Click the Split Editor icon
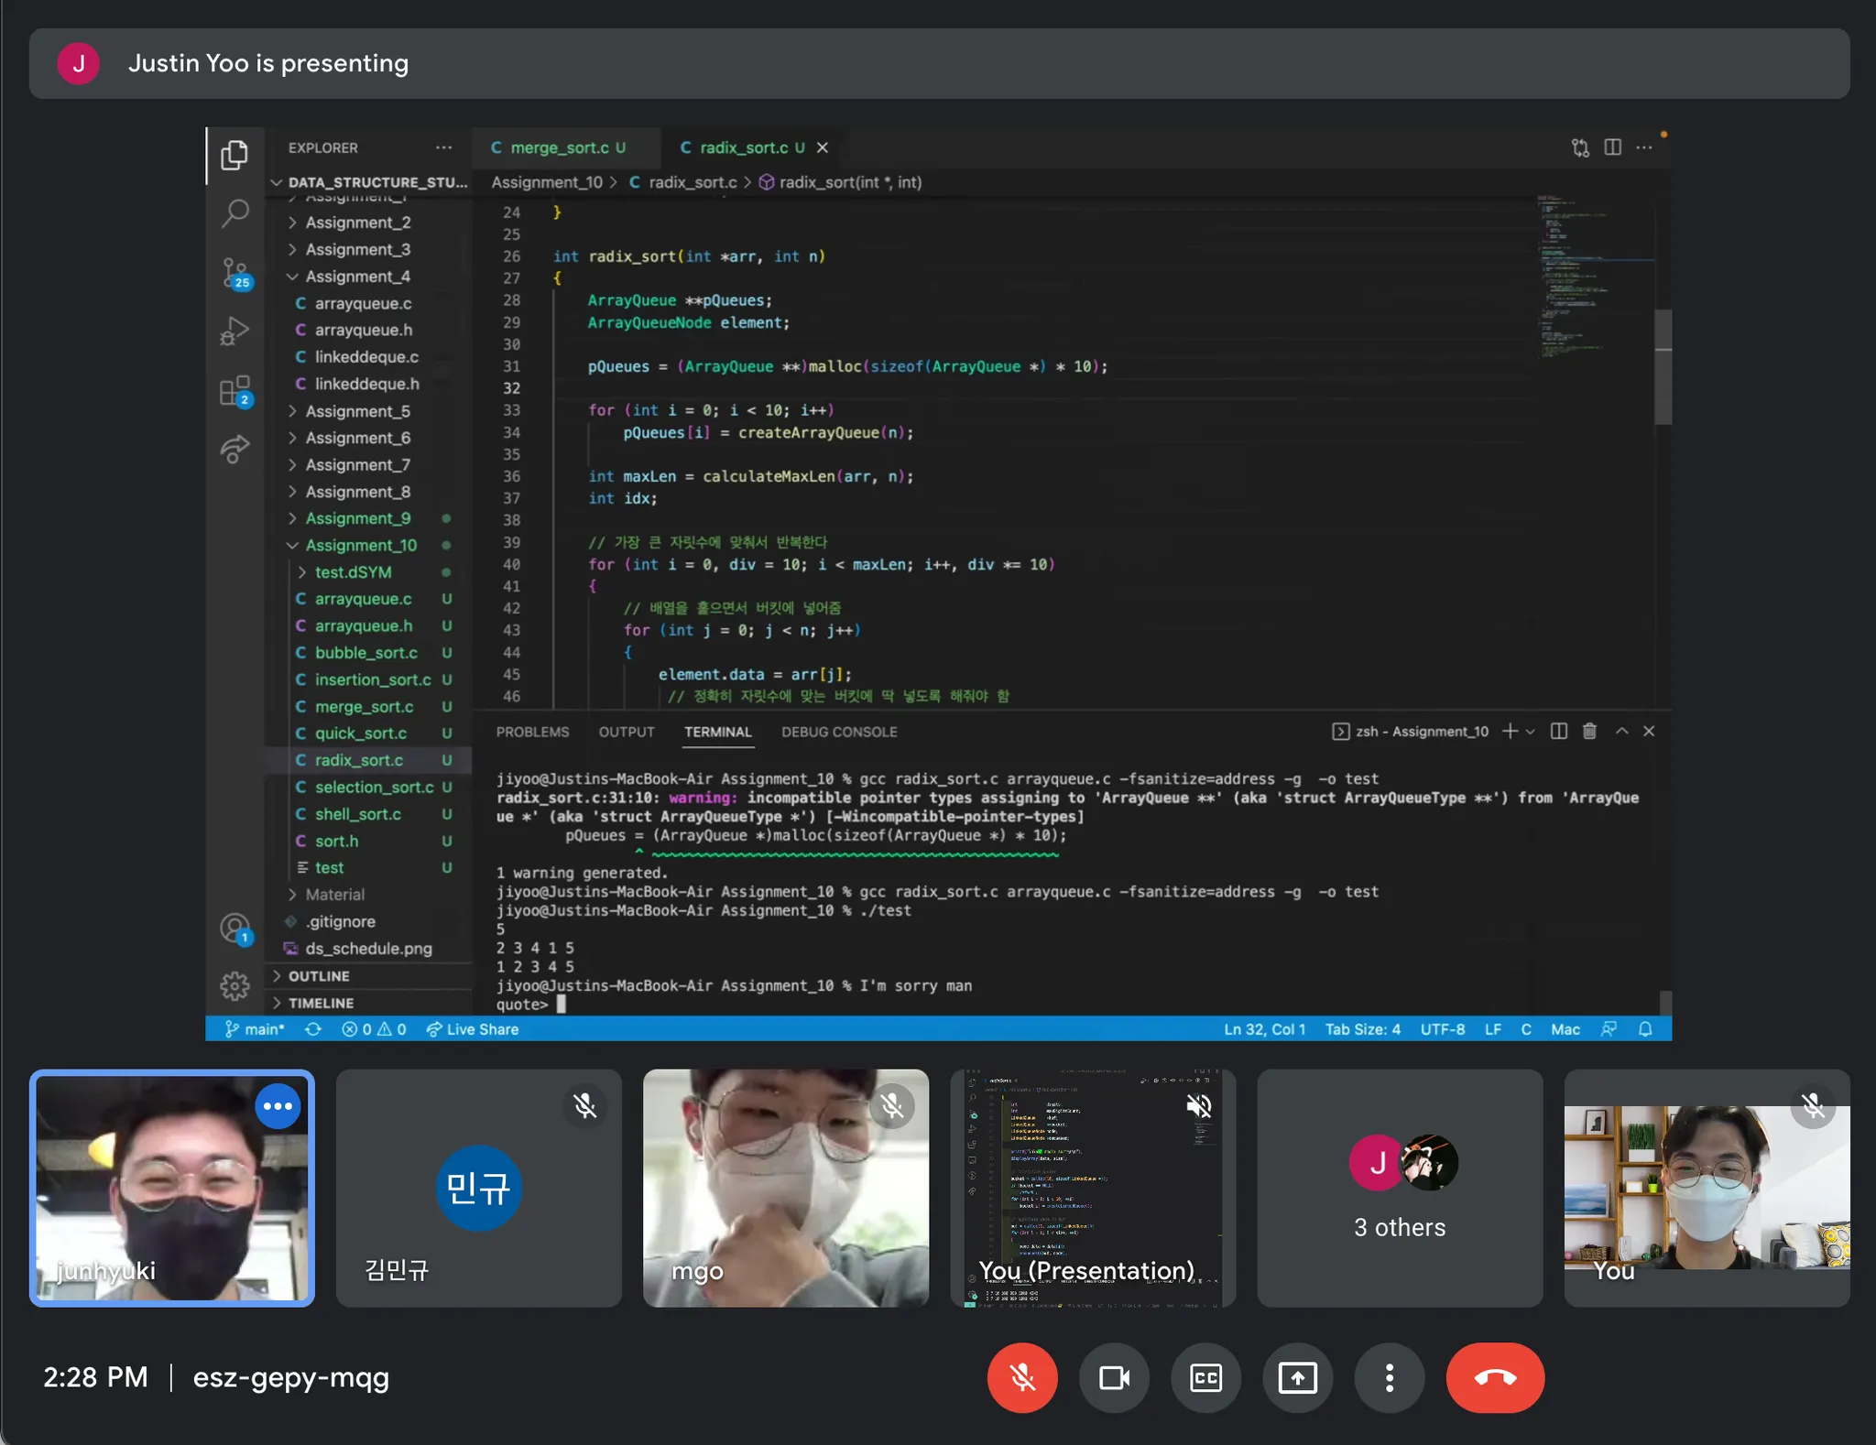 point(1612,147)
